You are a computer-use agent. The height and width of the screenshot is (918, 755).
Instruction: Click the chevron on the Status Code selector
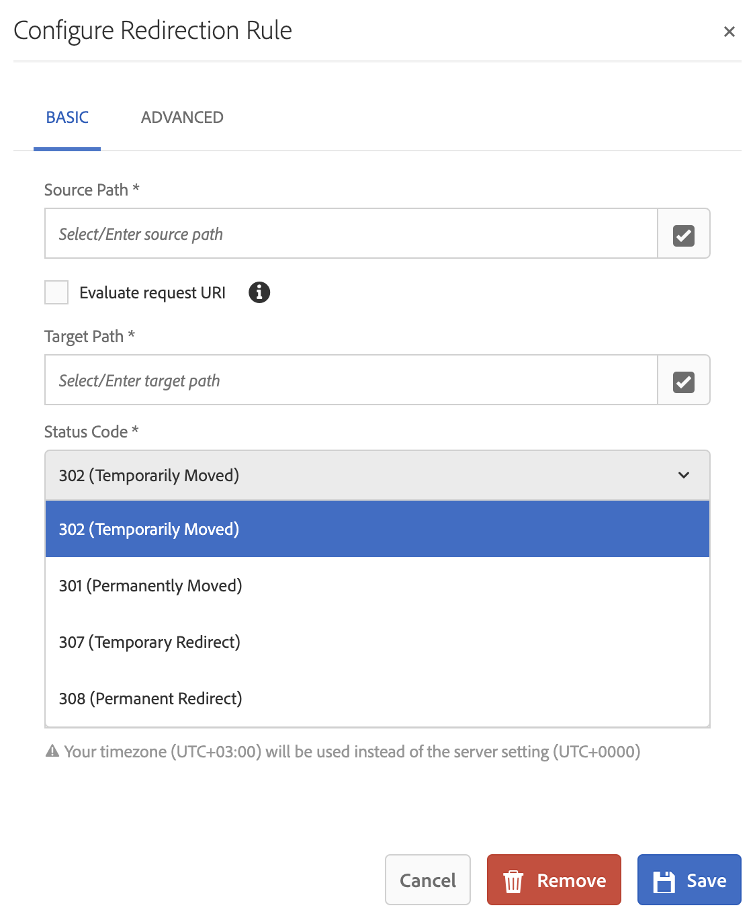(x=684, y=475)
